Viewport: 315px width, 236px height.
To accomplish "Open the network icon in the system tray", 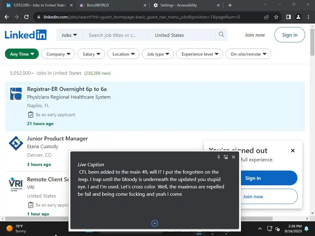I will pos(269,229).
